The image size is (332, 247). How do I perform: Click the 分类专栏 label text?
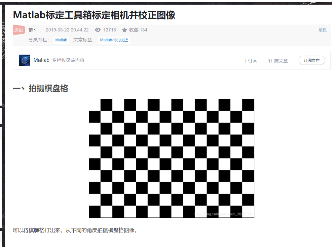click(x=38, y=39)
